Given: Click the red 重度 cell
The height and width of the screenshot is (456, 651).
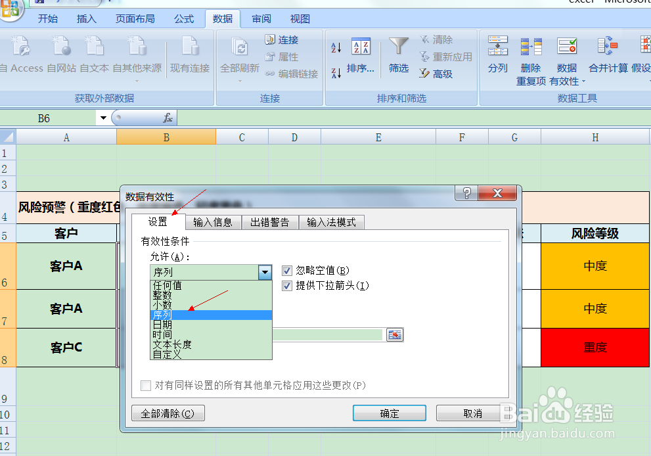Looking at the screenshot, I should [x=595, y=347].
